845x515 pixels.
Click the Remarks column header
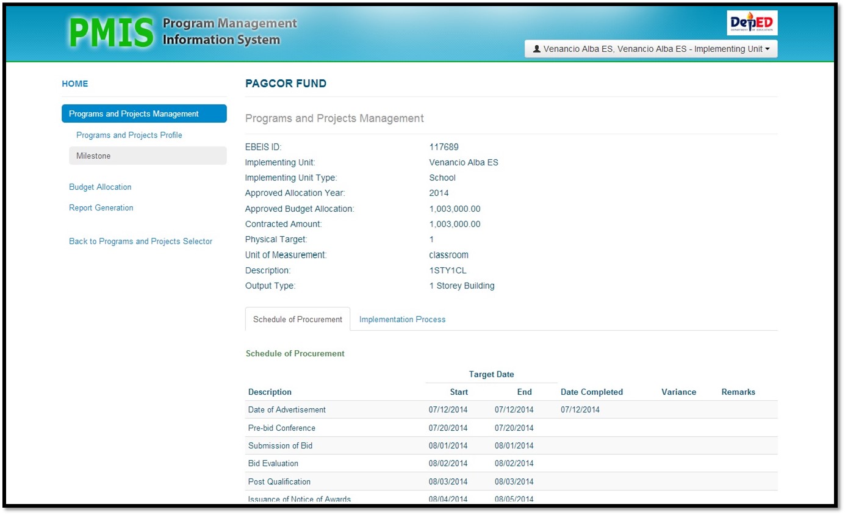point(738,392)
